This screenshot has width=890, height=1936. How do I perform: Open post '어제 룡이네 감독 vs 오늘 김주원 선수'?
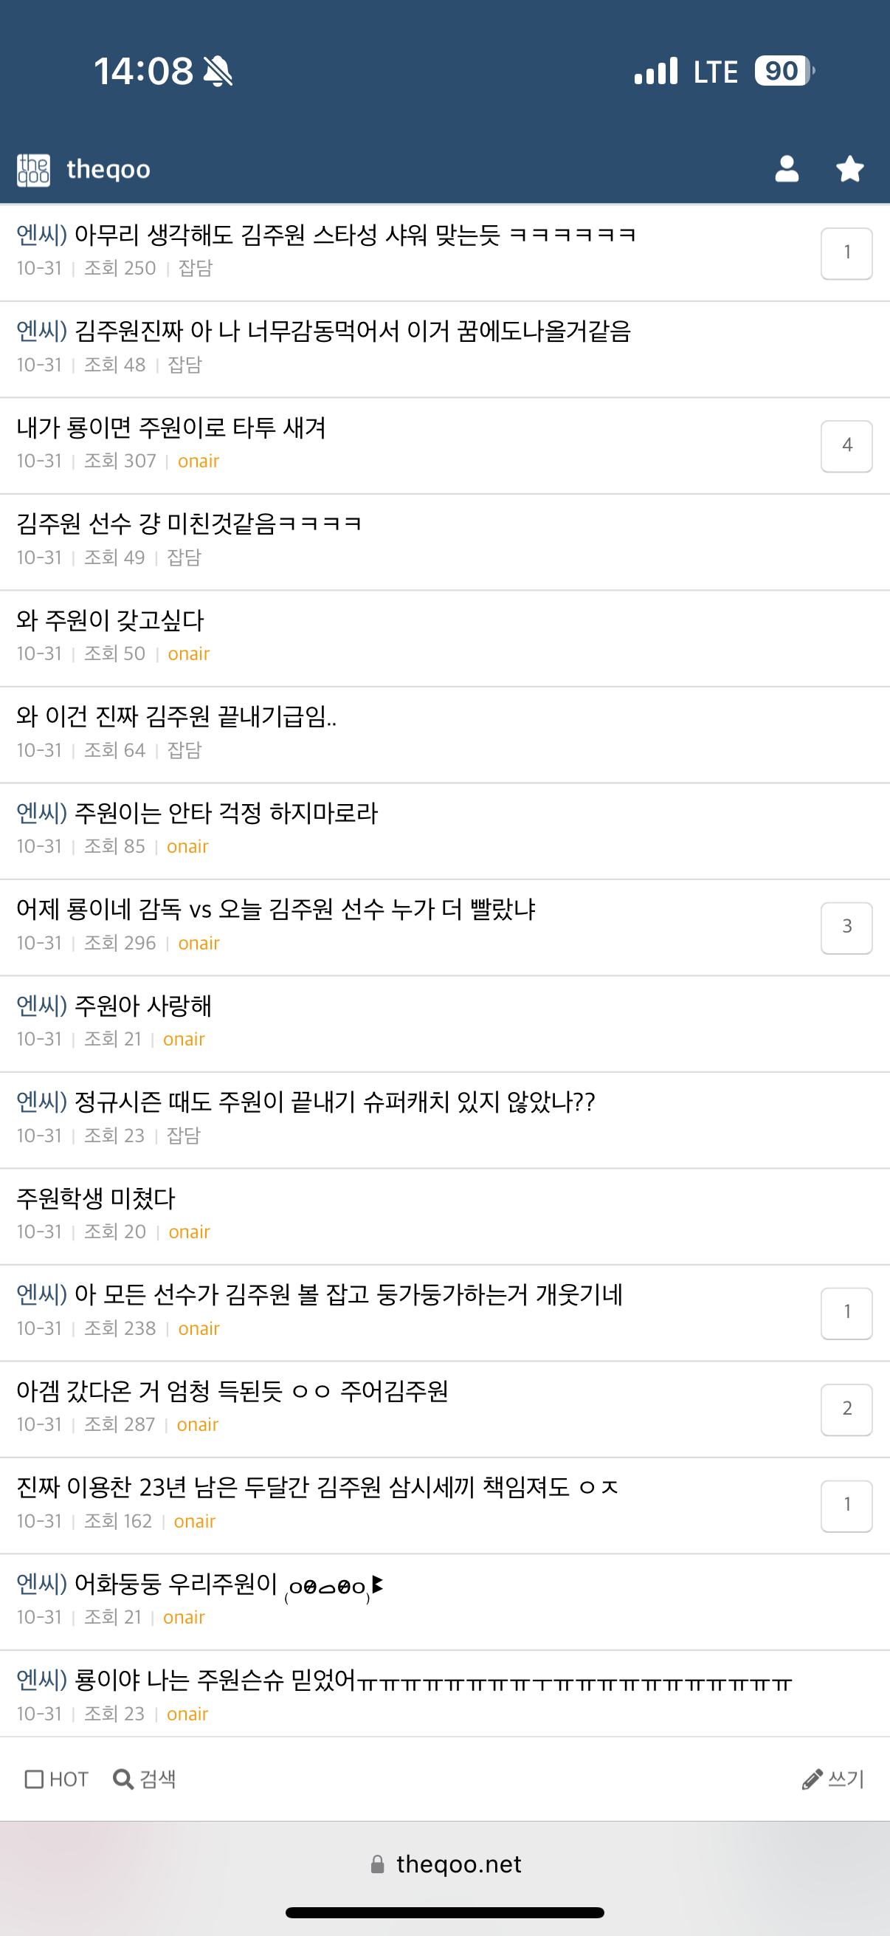pyautogui.click(x=276, y=910)
